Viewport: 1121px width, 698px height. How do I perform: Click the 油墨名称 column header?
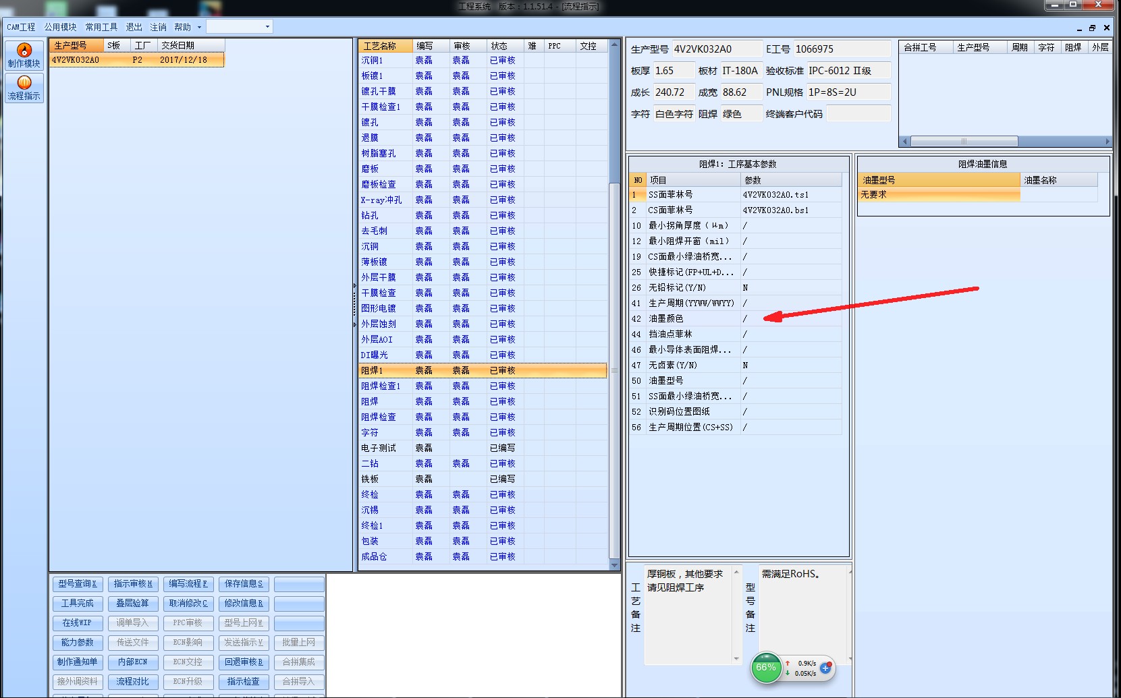(1059, 180)
